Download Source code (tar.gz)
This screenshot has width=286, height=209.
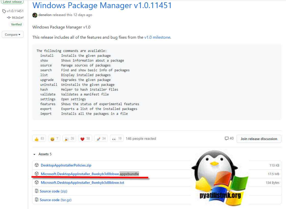(x=55, y=200)
